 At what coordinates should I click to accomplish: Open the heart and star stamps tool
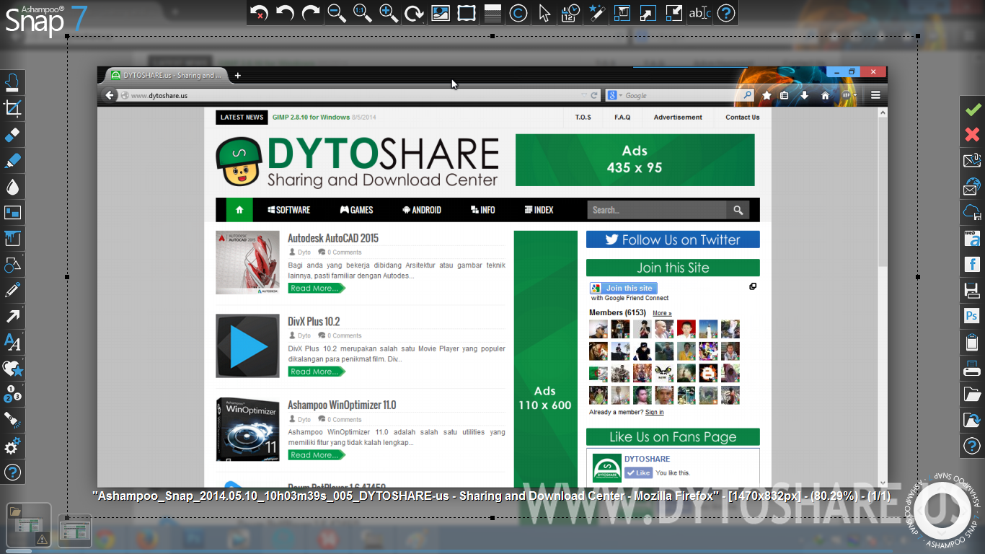point(12,369)
